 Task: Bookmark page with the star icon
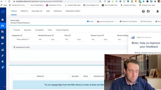pos(100,1)
